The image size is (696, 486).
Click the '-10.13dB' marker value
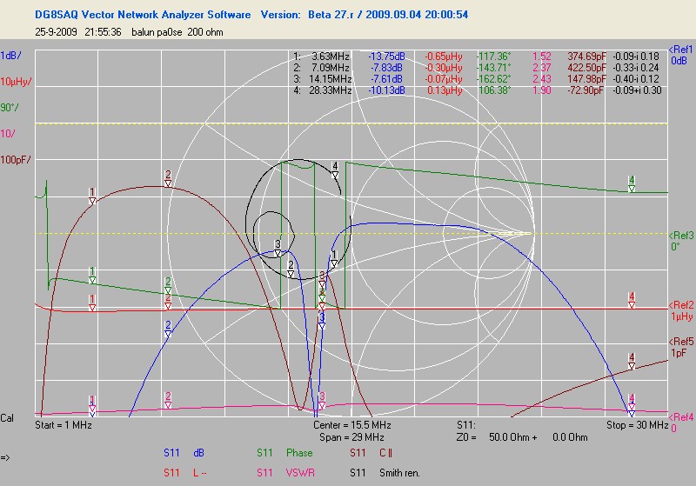(386, 90)
